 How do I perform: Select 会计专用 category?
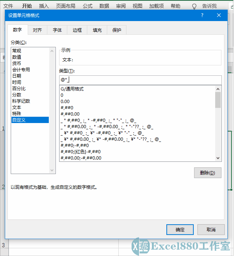click(x=30, y=69)
